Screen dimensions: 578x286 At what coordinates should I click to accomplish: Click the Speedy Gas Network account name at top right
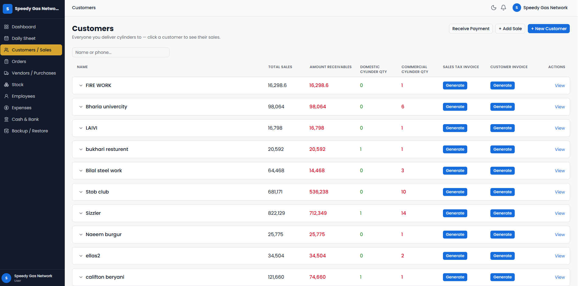545,8
